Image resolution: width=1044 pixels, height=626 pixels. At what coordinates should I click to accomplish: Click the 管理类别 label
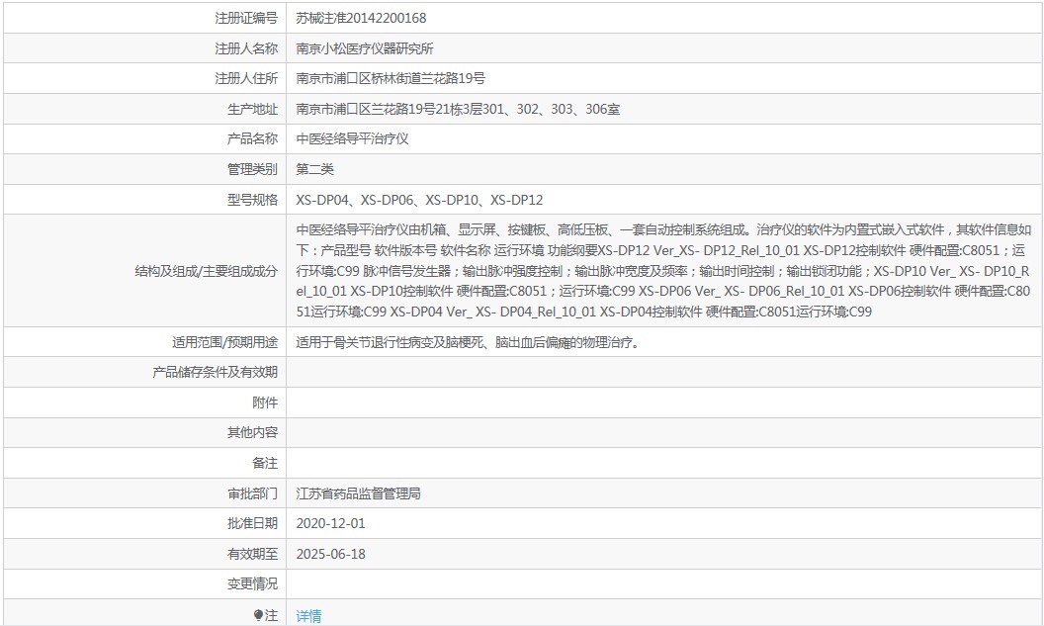pyautogui.click(x=252, y=169)
